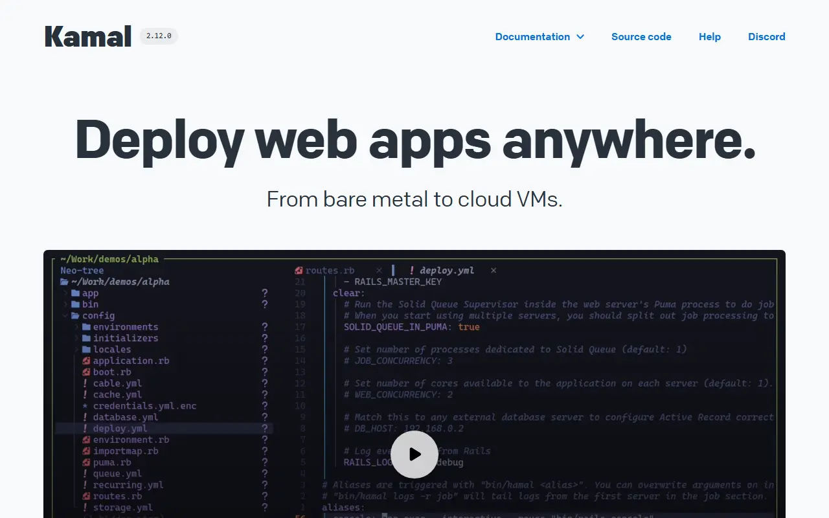
Task: Click the Kamal logo
Action: 88,36
